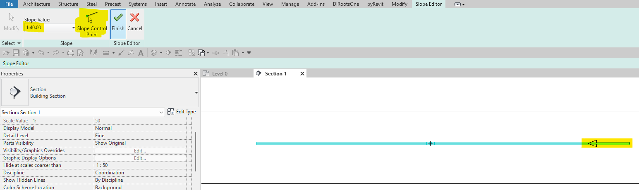639x190 pixels.
Task: Click the Export PDF icon
Action: pyautogui.click(x=81, y=53)
